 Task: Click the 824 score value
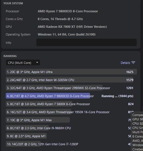pyautogui.click(x=131, y=104)
